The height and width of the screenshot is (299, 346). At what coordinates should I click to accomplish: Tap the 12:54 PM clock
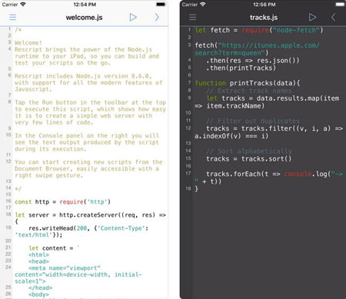click(85, 5)
